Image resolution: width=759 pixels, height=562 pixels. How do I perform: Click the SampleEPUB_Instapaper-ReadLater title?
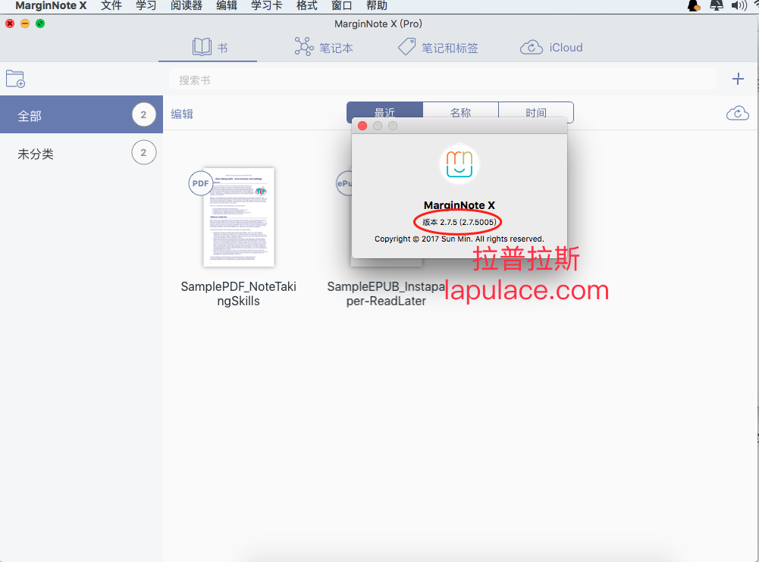[386, 294]
